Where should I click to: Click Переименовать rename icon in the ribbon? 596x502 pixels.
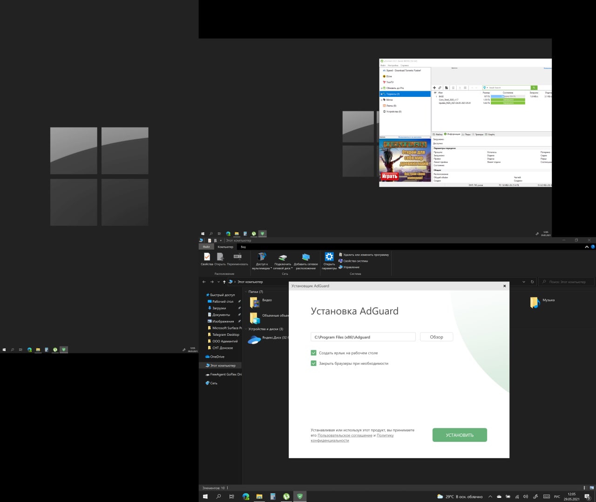click(x=237, y=259)
